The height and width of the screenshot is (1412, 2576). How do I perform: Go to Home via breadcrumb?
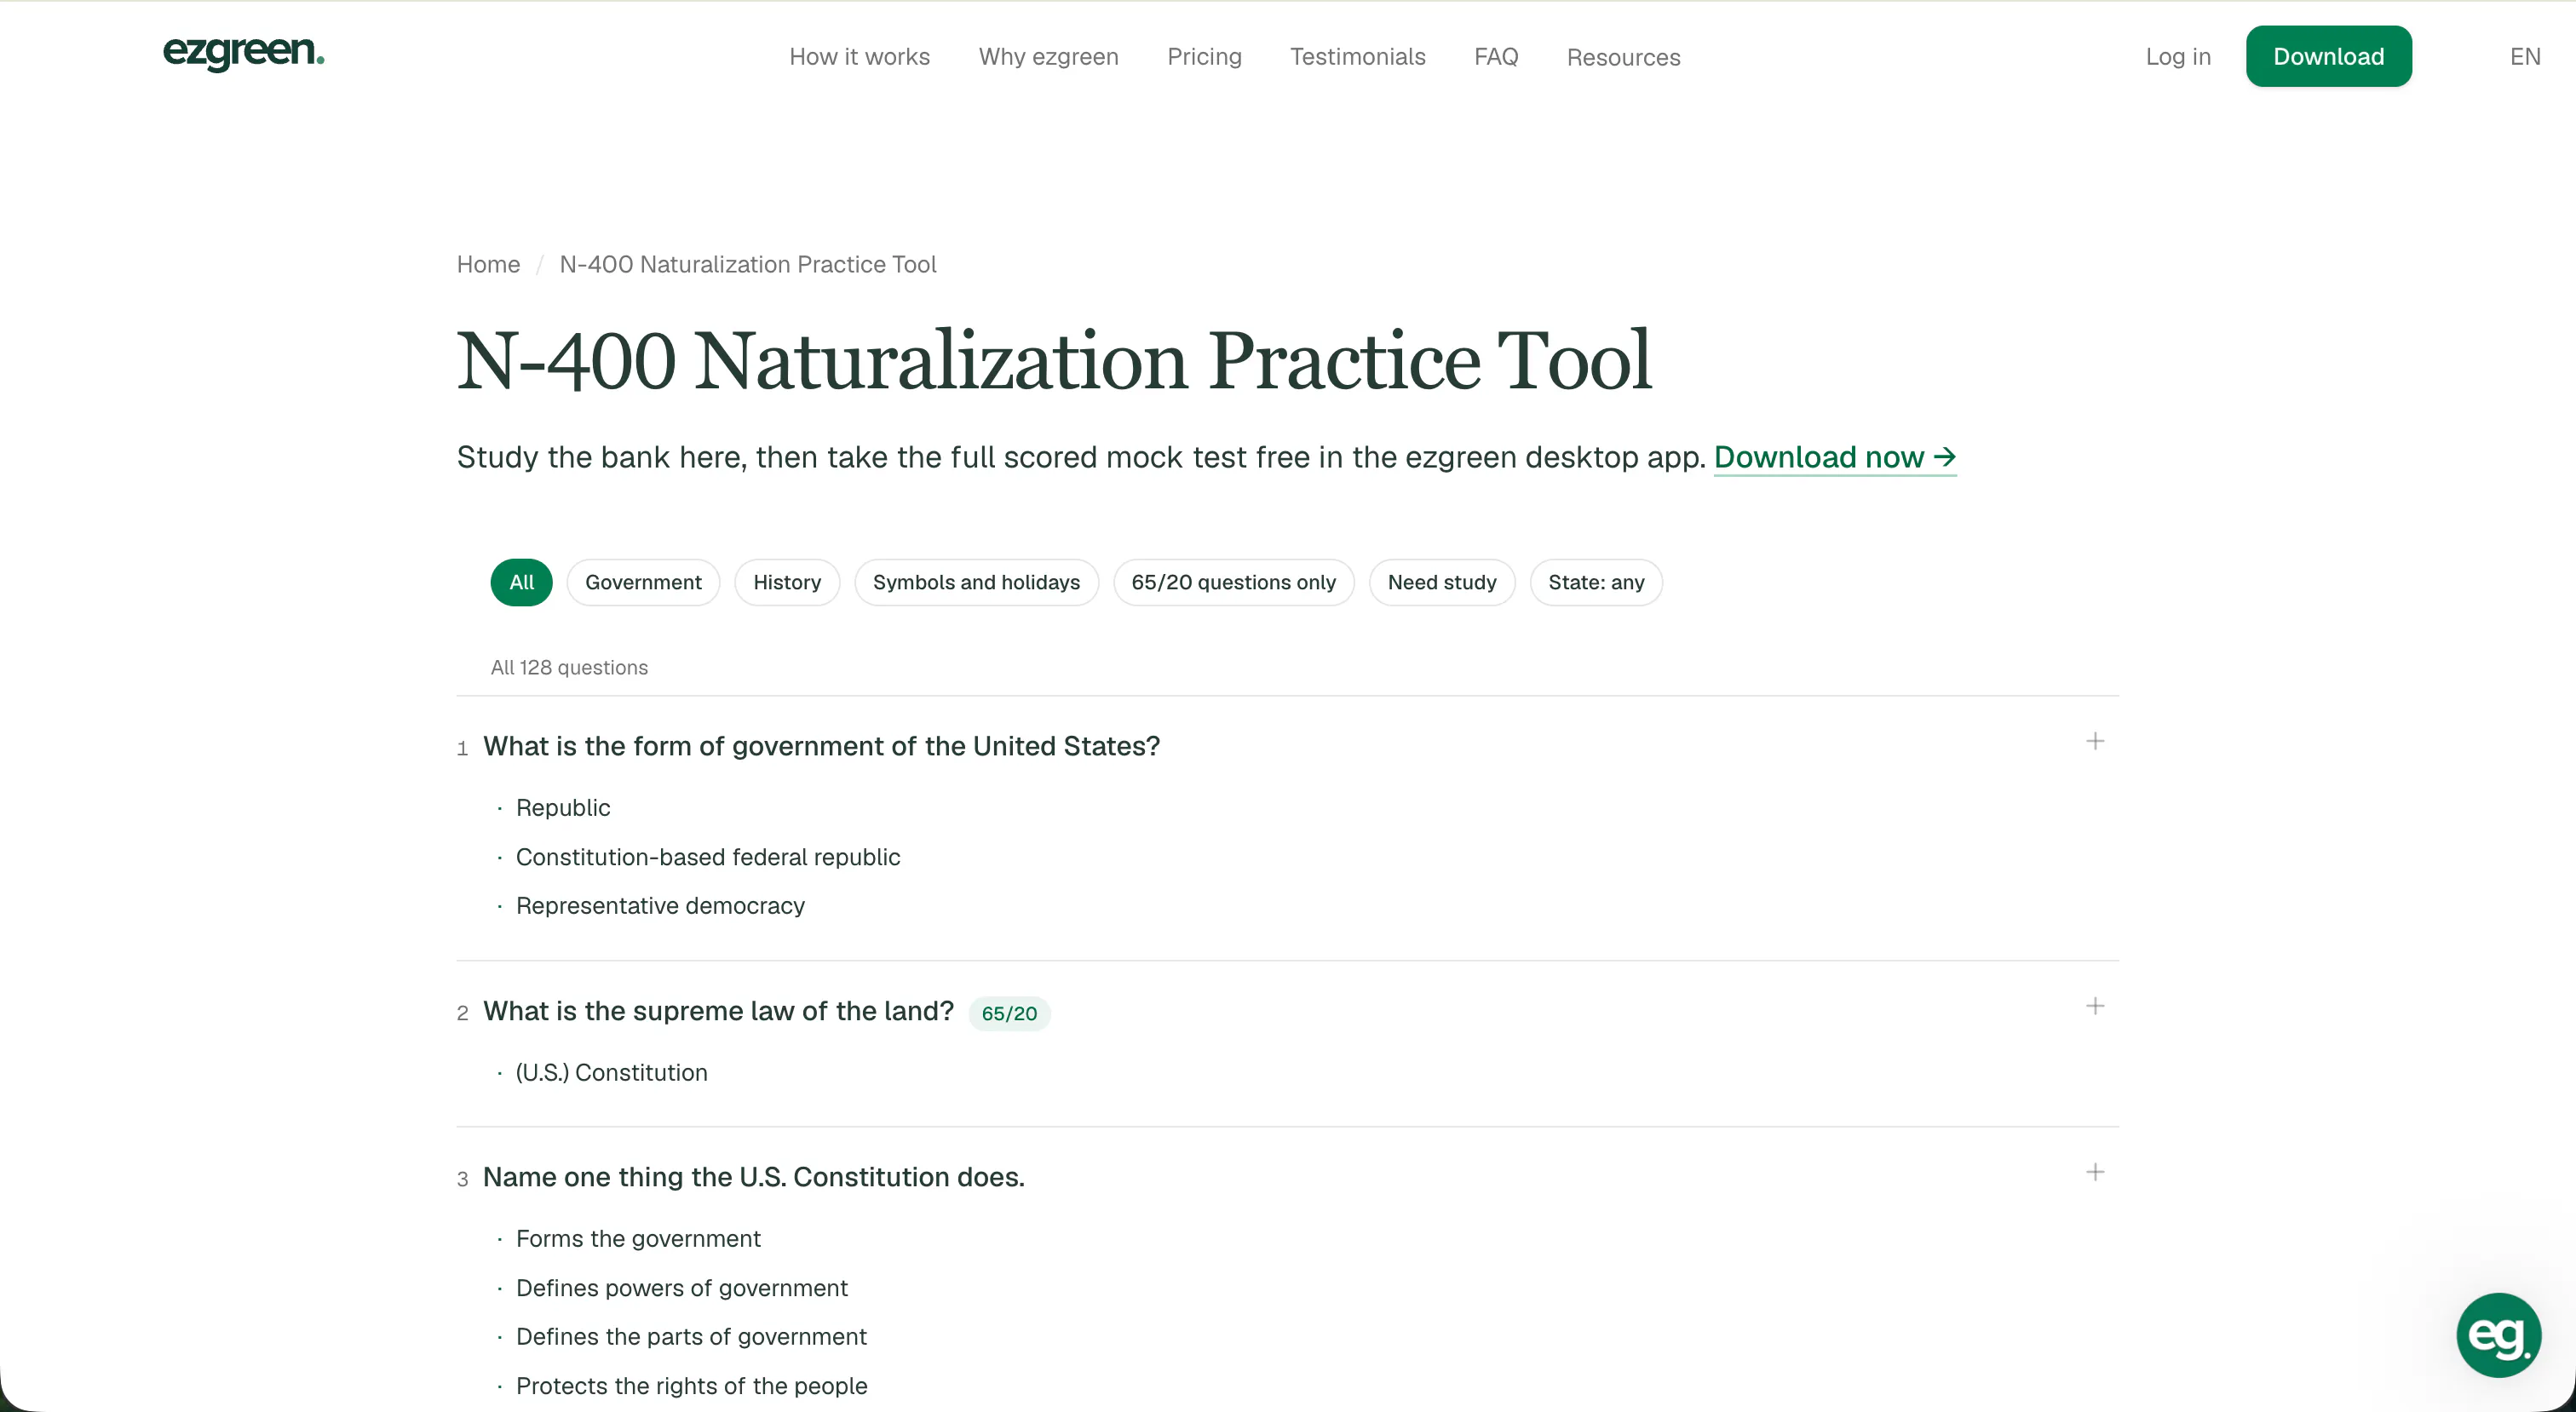coord(488,264)
